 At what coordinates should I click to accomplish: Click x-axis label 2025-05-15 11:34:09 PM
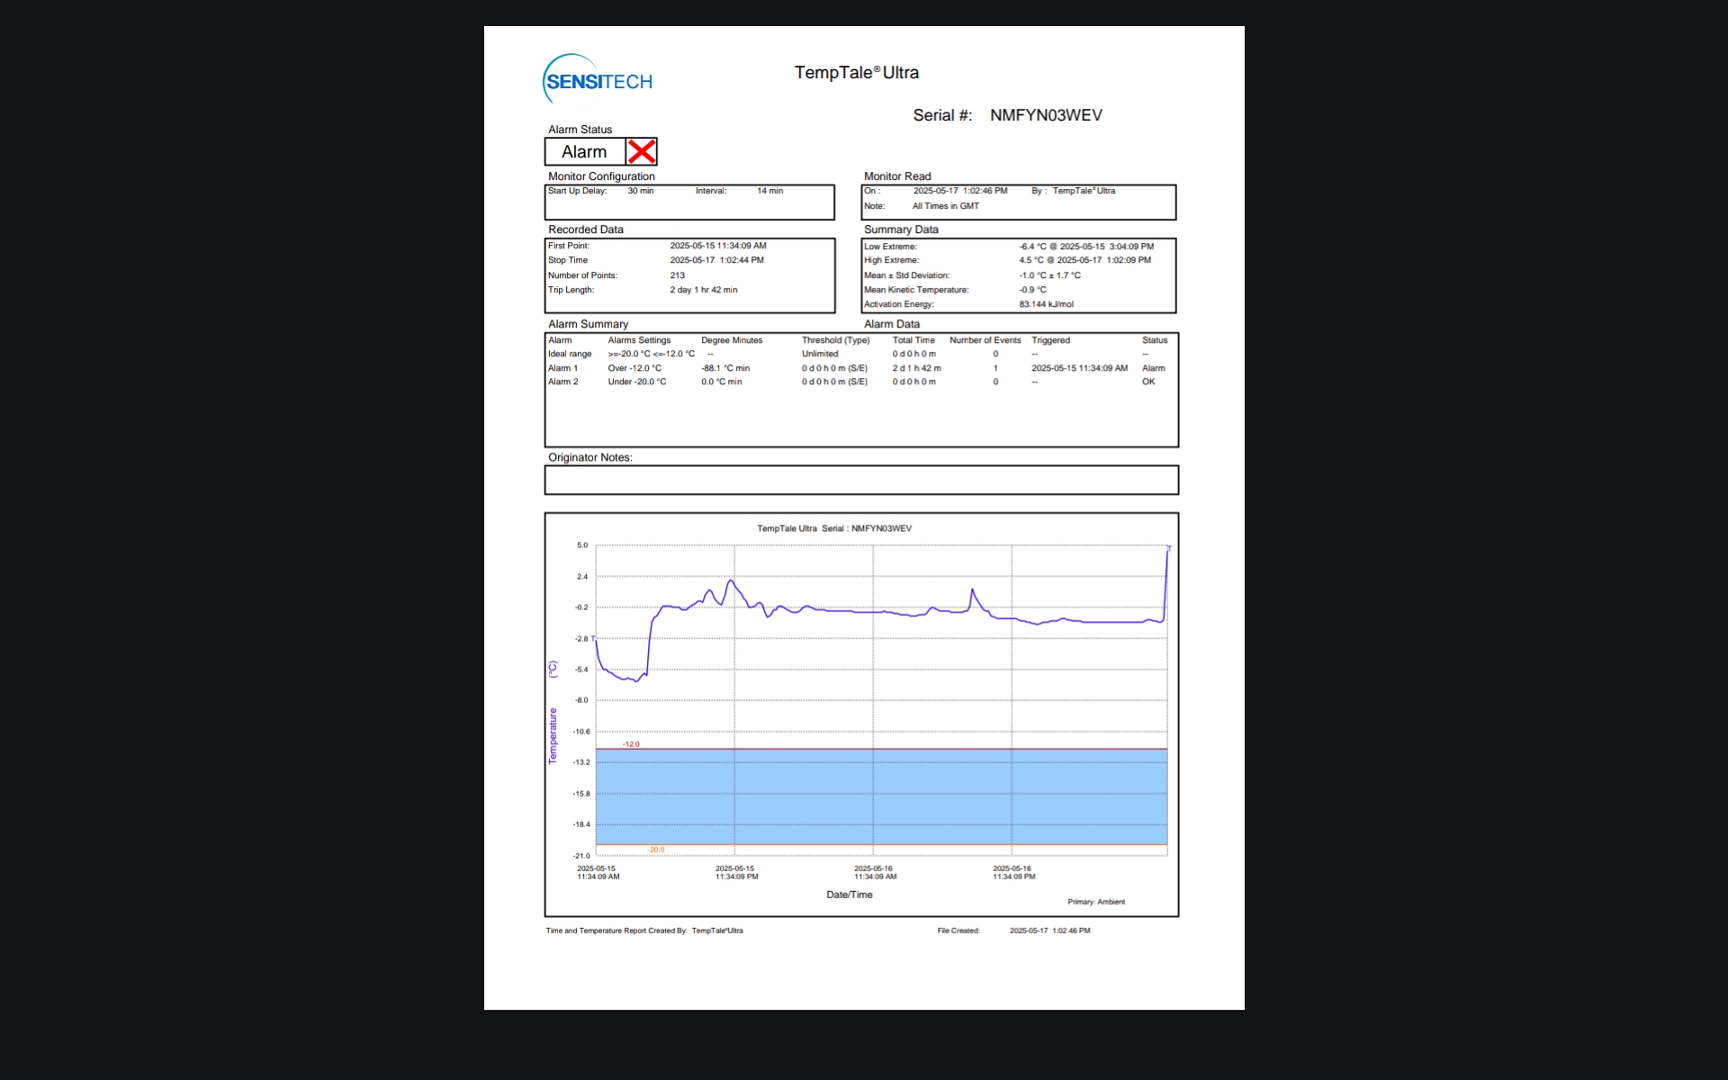pos(736,873)
